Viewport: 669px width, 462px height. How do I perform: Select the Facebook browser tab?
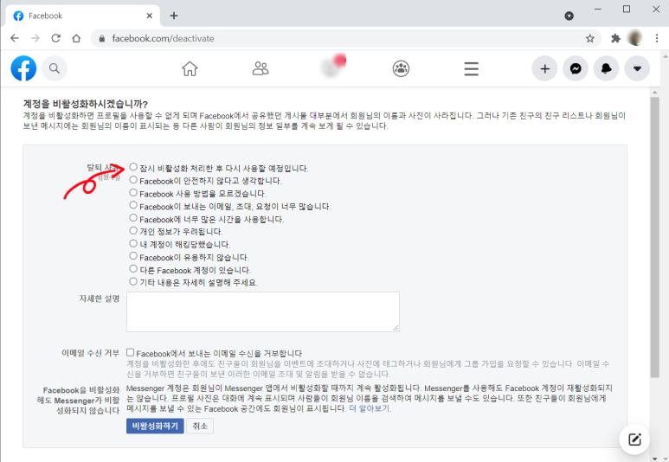(x=83, y=16)
